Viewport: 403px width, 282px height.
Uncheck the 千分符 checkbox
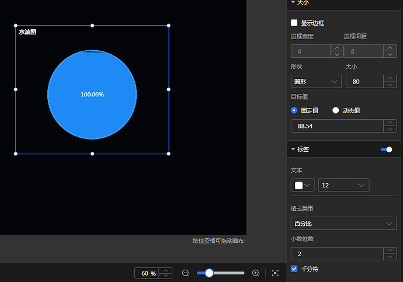294,269
